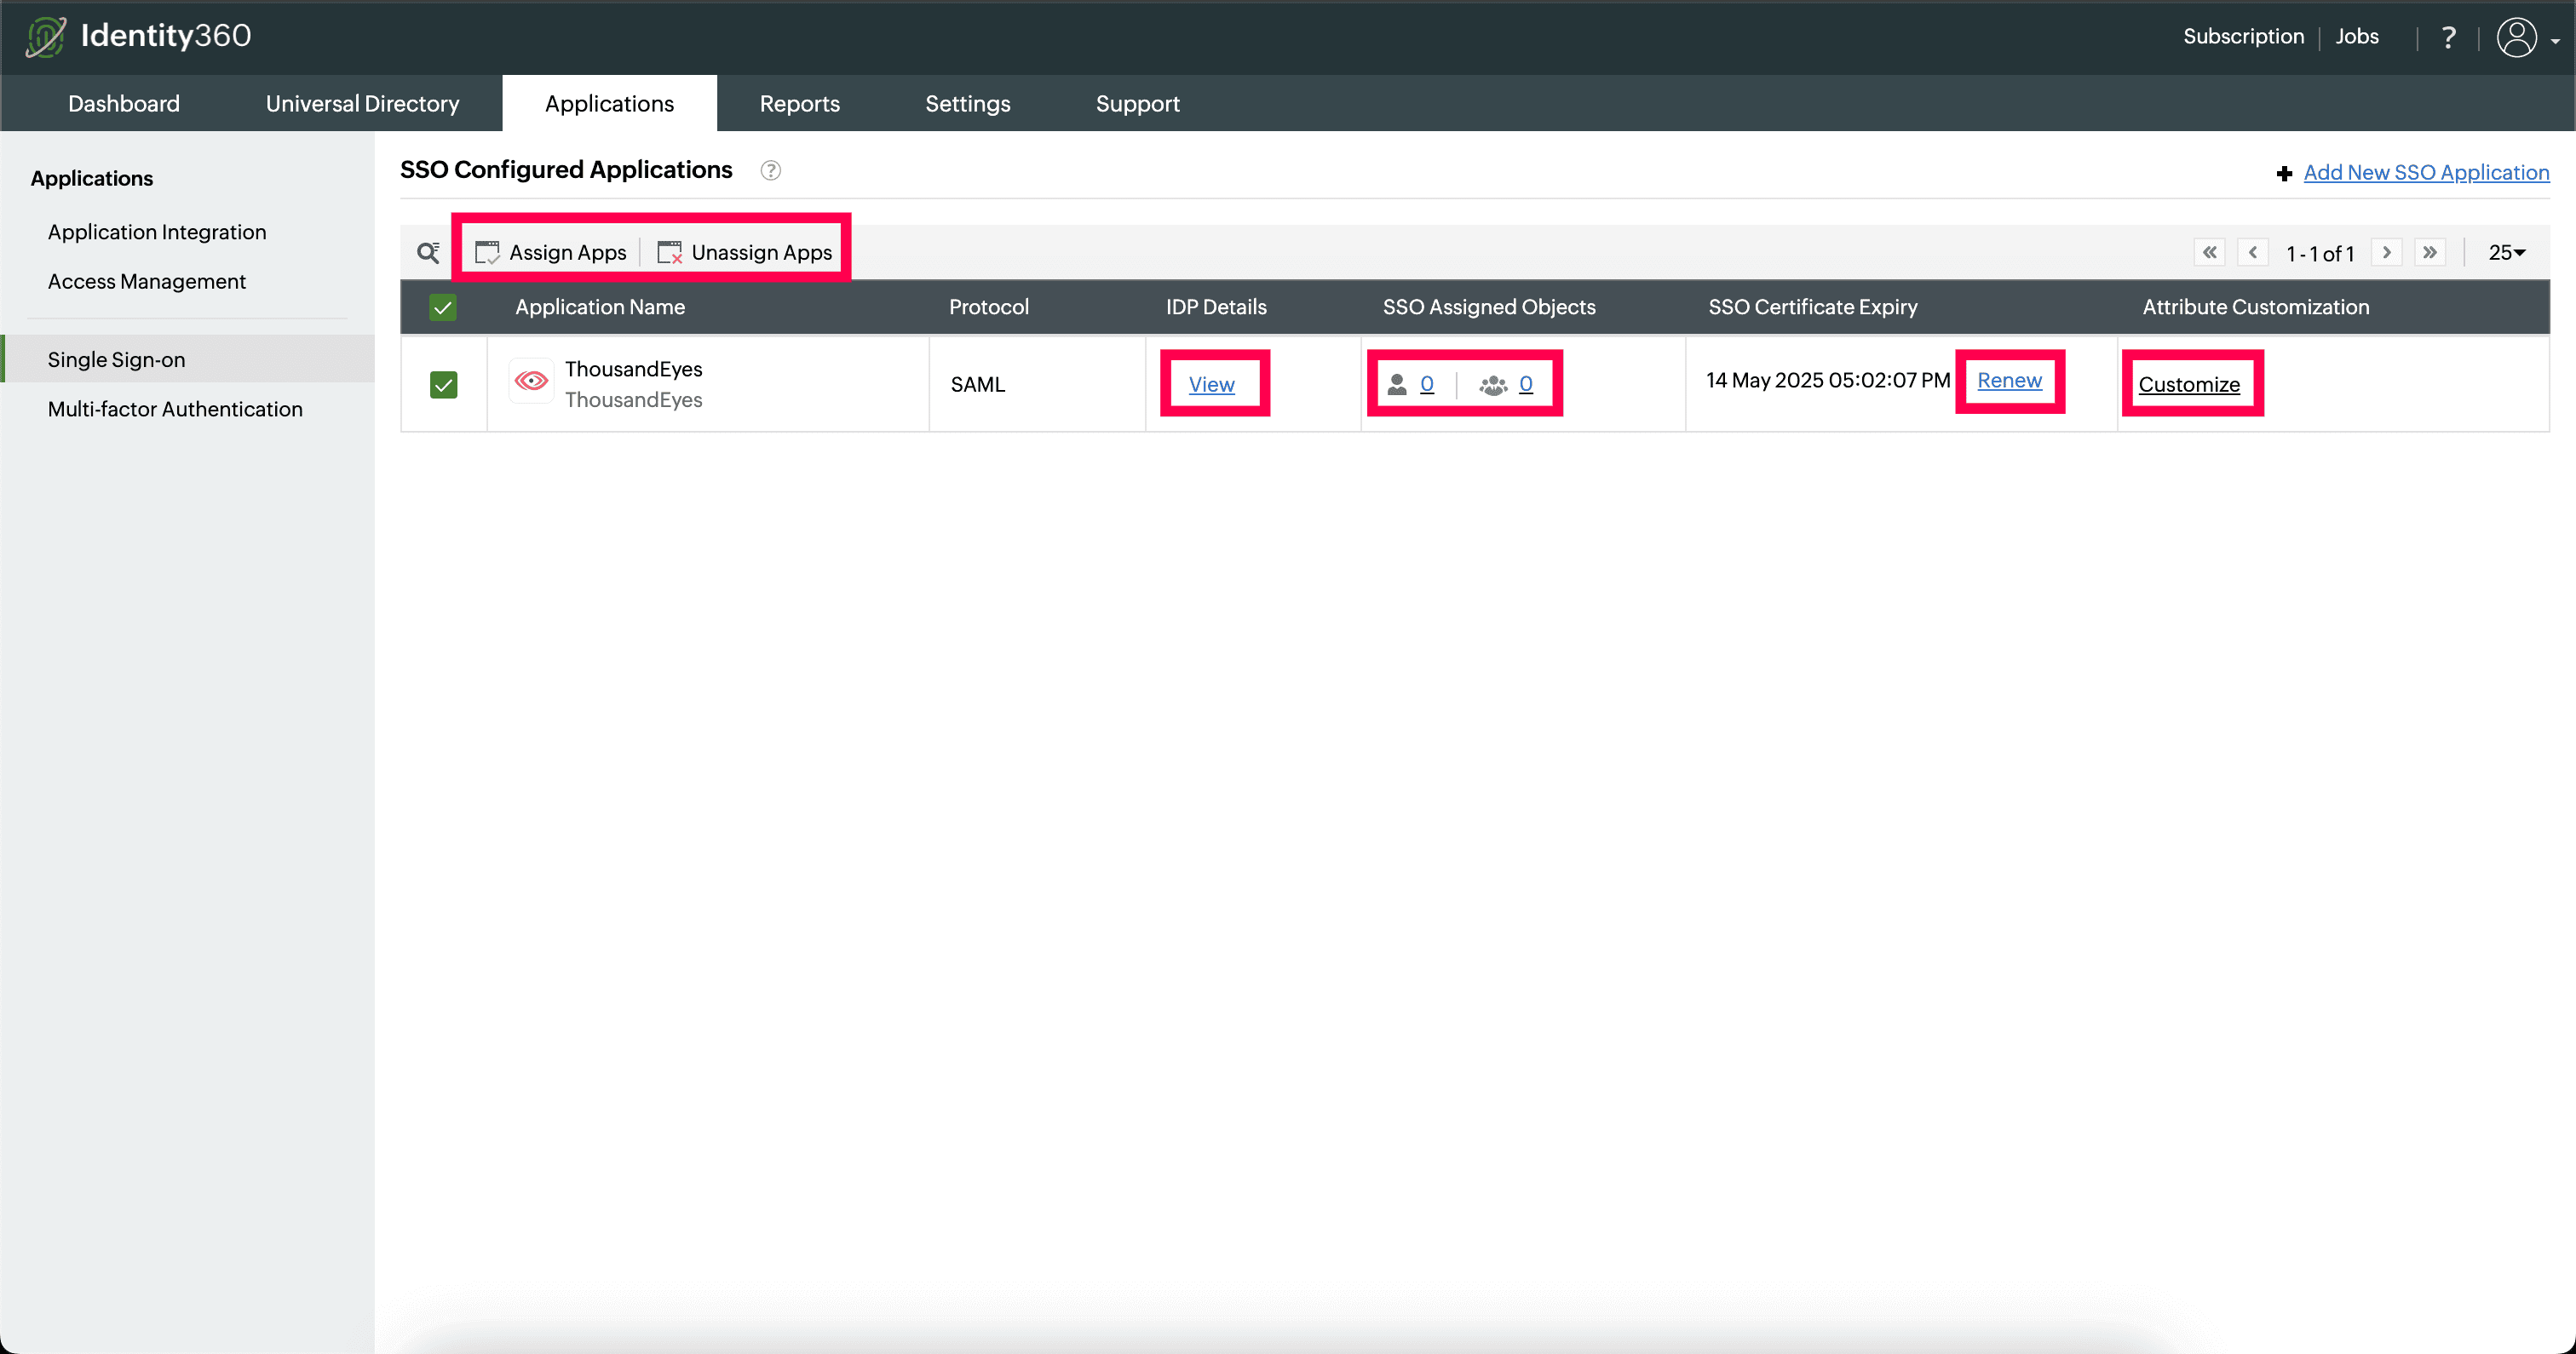Click Customize under Attribute Customization
Viewport: 2576px width, 1354px height.
[2188, 384]
